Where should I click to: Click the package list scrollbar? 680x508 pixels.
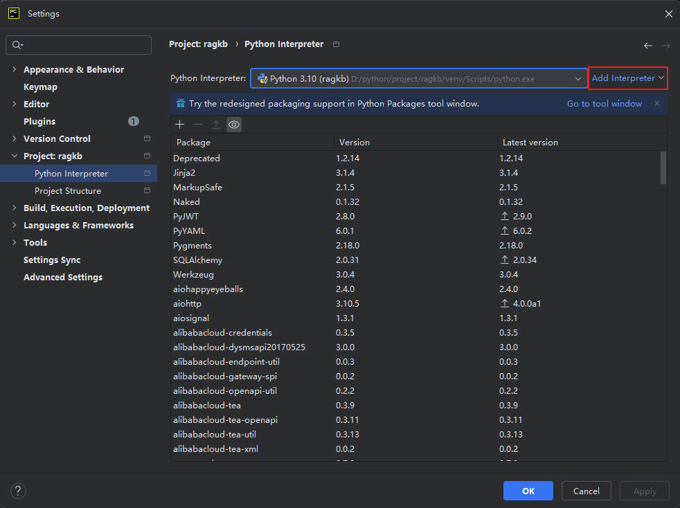[x=663, y=167]
